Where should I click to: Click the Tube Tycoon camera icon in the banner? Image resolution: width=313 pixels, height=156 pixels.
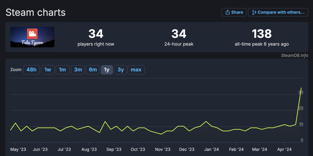pyautogui.click(x=32, y=34)
